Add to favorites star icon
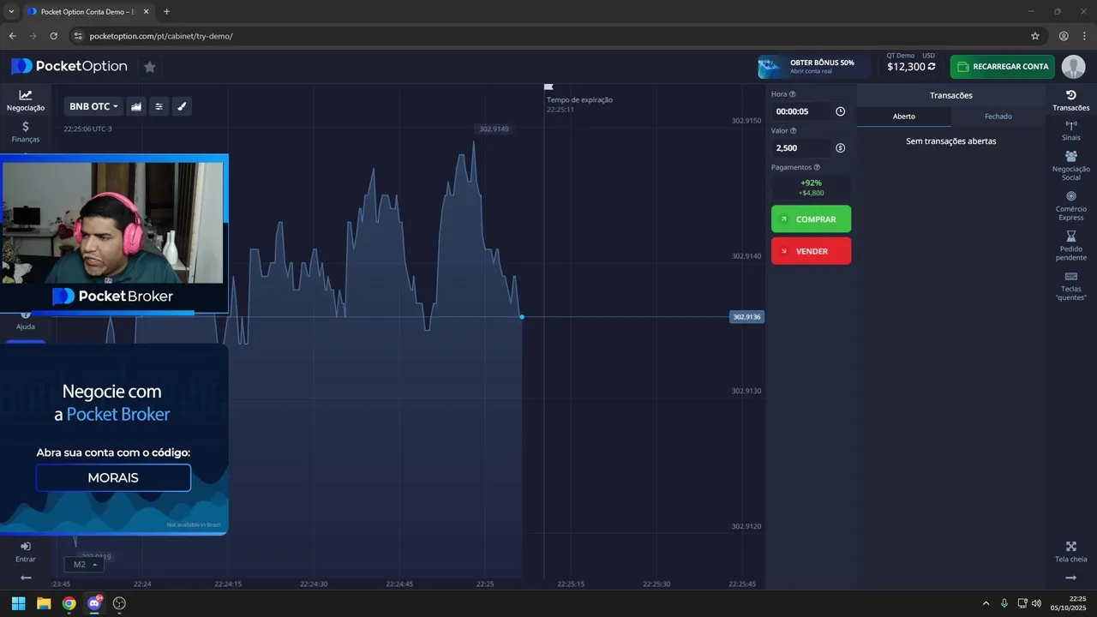The image size is (1097, 617). point(149,67)
